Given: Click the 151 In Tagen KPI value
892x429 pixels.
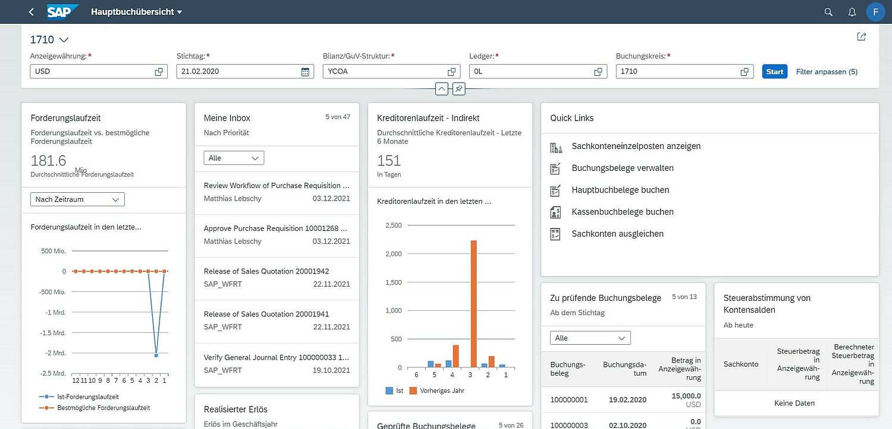Looking at the screenshot, I should pos(389,161).
